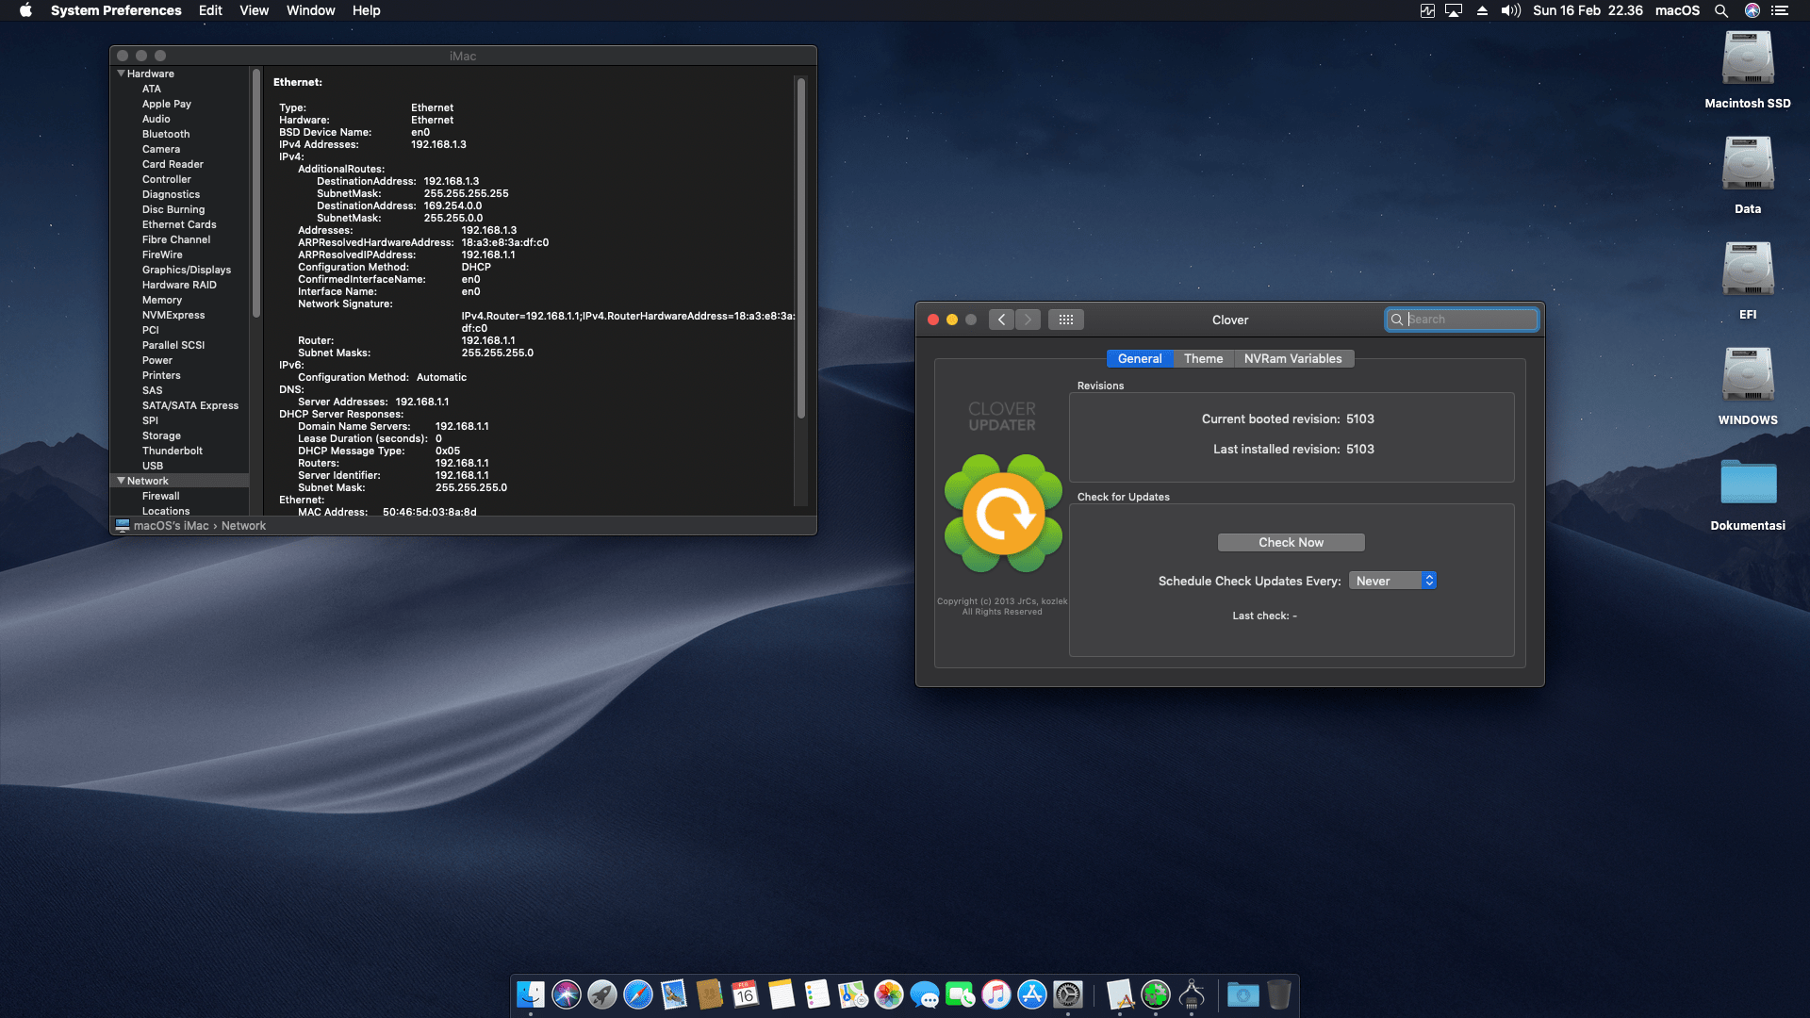Collapse the Network tree section
The width and height of the screenshot is (1810, 1018).
[x=121, y=481]
